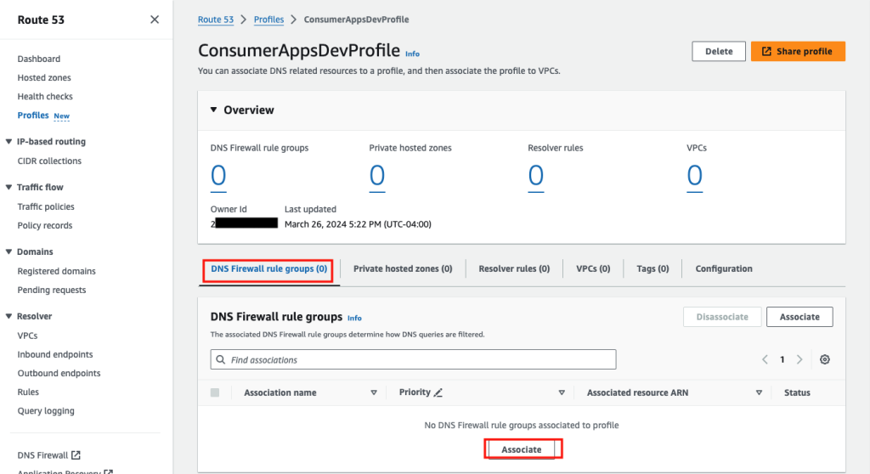Click the Last updated timestamp March 26, 2024
Image resolution: width=870 pixels, height=474 pixels.
point(358,224)
